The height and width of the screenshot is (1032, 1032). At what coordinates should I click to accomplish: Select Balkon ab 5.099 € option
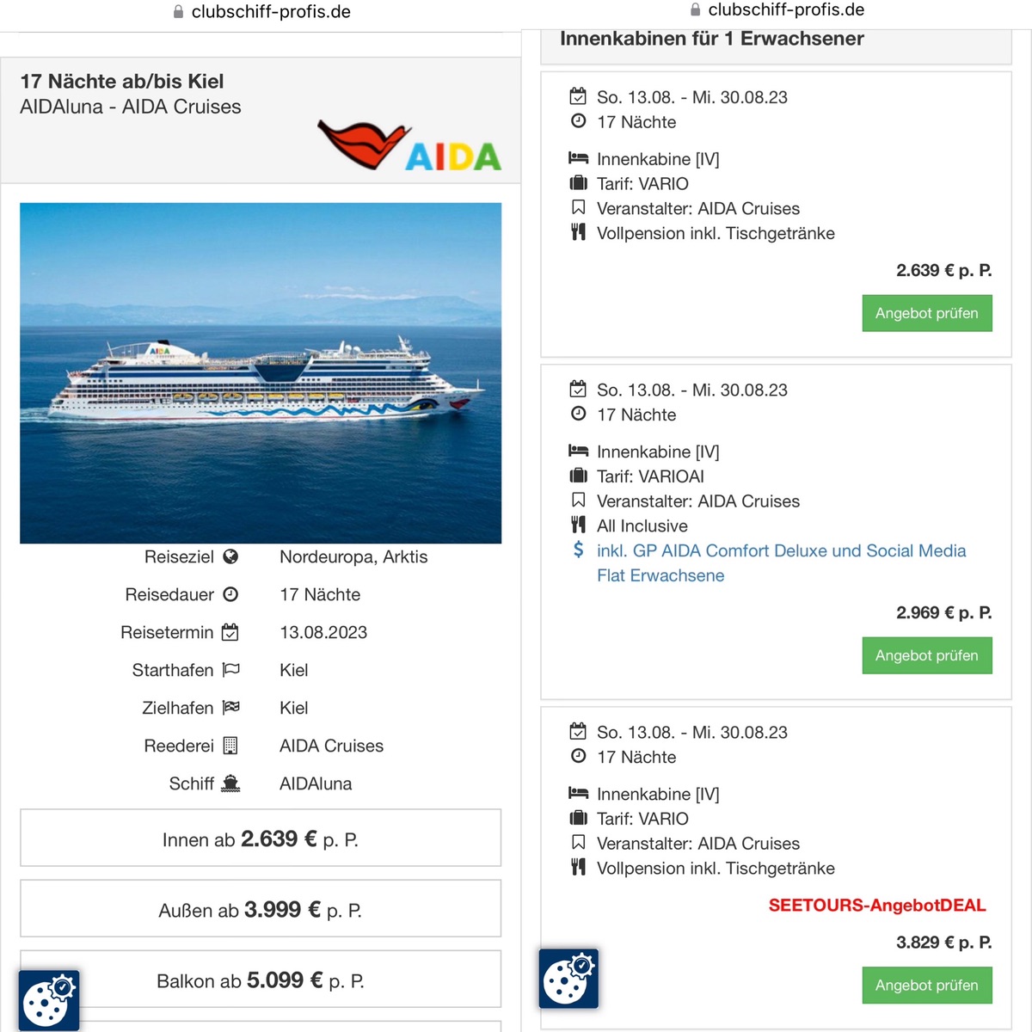point(261,979)
